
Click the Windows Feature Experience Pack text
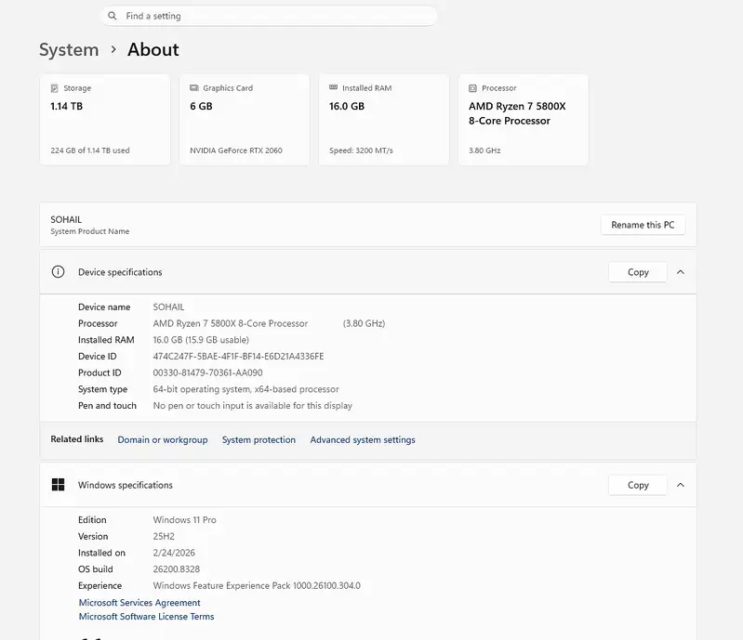[257, 585]
